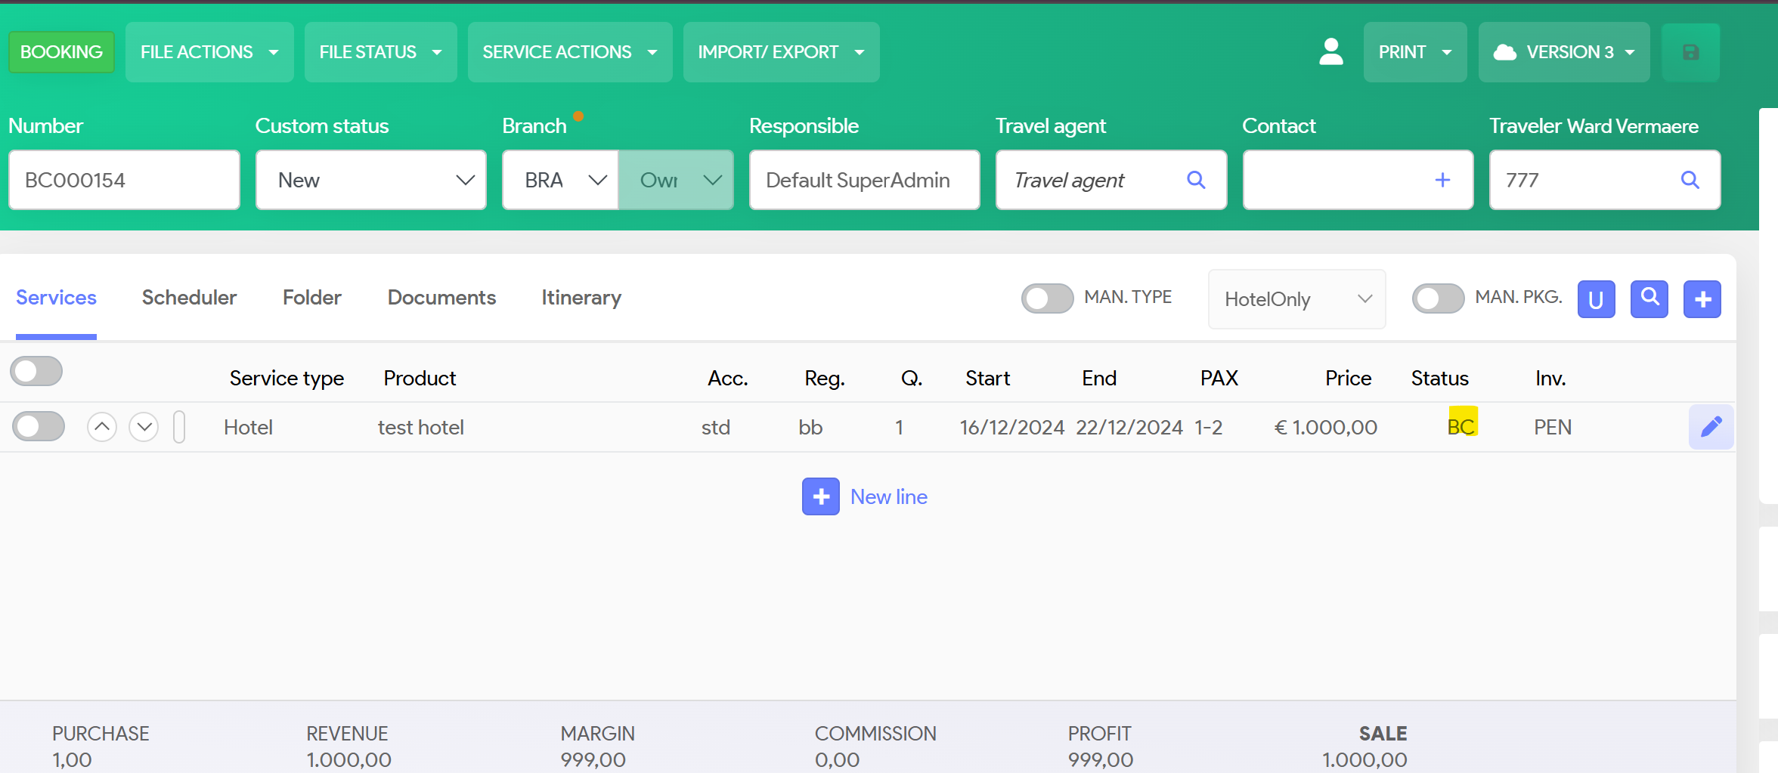Open the Itinerary tab
Viewport: 1778px width, 773px height.
coord(581,298)
